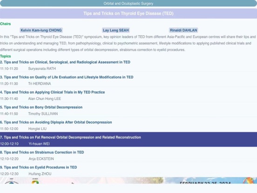Click speaker name Anja ECKSTEIN
The height and width of the screenshot is (193, 257).
point(41,159)
